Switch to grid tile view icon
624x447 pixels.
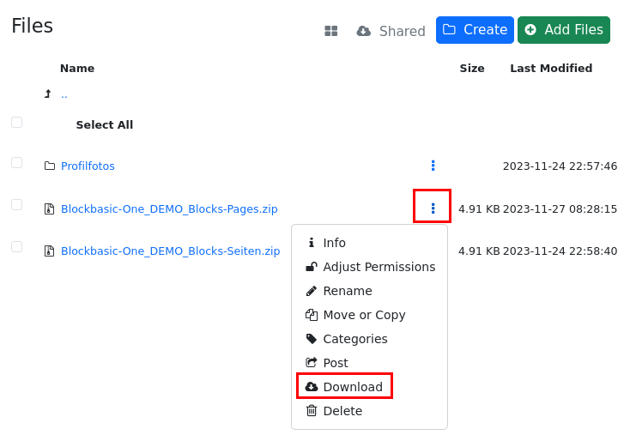[330, 31]
